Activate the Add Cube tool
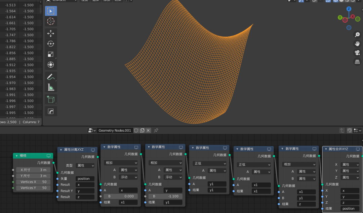The width and height of the screenshot is (363, 213). tap(51, 99)
